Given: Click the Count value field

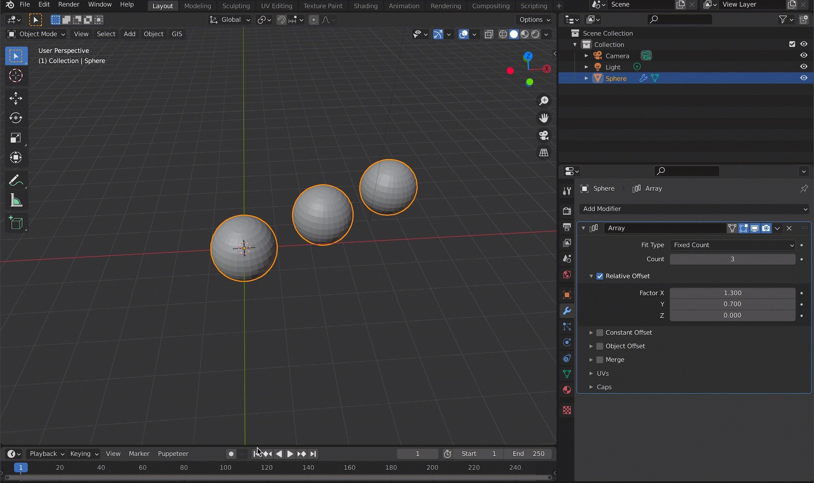Looking at the screenshot, I should pos(732,259).
